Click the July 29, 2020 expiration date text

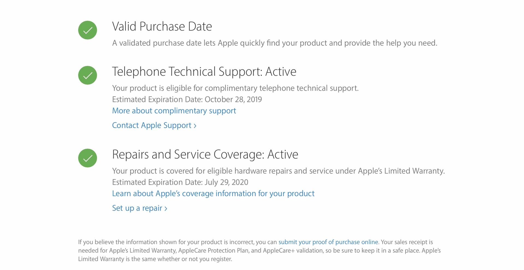(226, 182)
